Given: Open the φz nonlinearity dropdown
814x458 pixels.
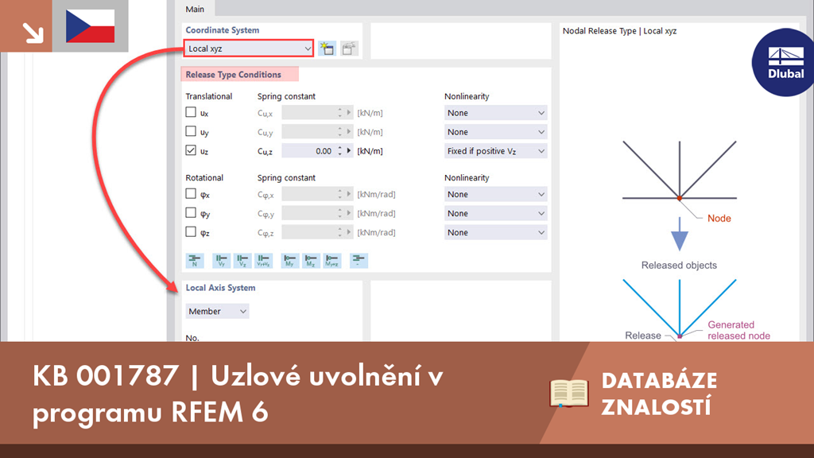Looking at the screenshot, I should tap(495, 233).
